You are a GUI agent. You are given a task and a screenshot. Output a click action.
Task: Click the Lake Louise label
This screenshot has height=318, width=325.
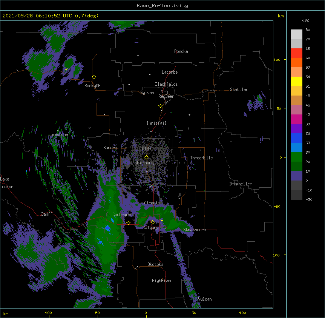7,183
